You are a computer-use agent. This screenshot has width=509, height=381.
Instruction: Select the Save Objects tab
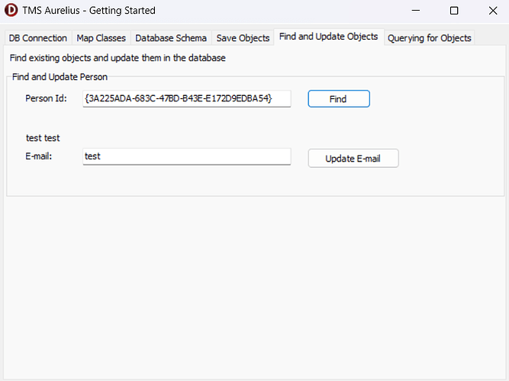(x=243, y=38)
